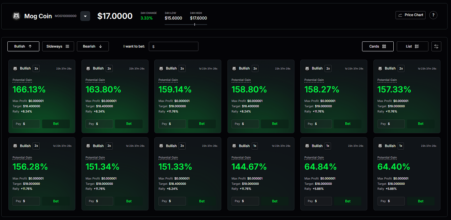Focus the Pay field on the 157.33% card
The height and width of the screenshot is (220, 451).
coord(391,124)
